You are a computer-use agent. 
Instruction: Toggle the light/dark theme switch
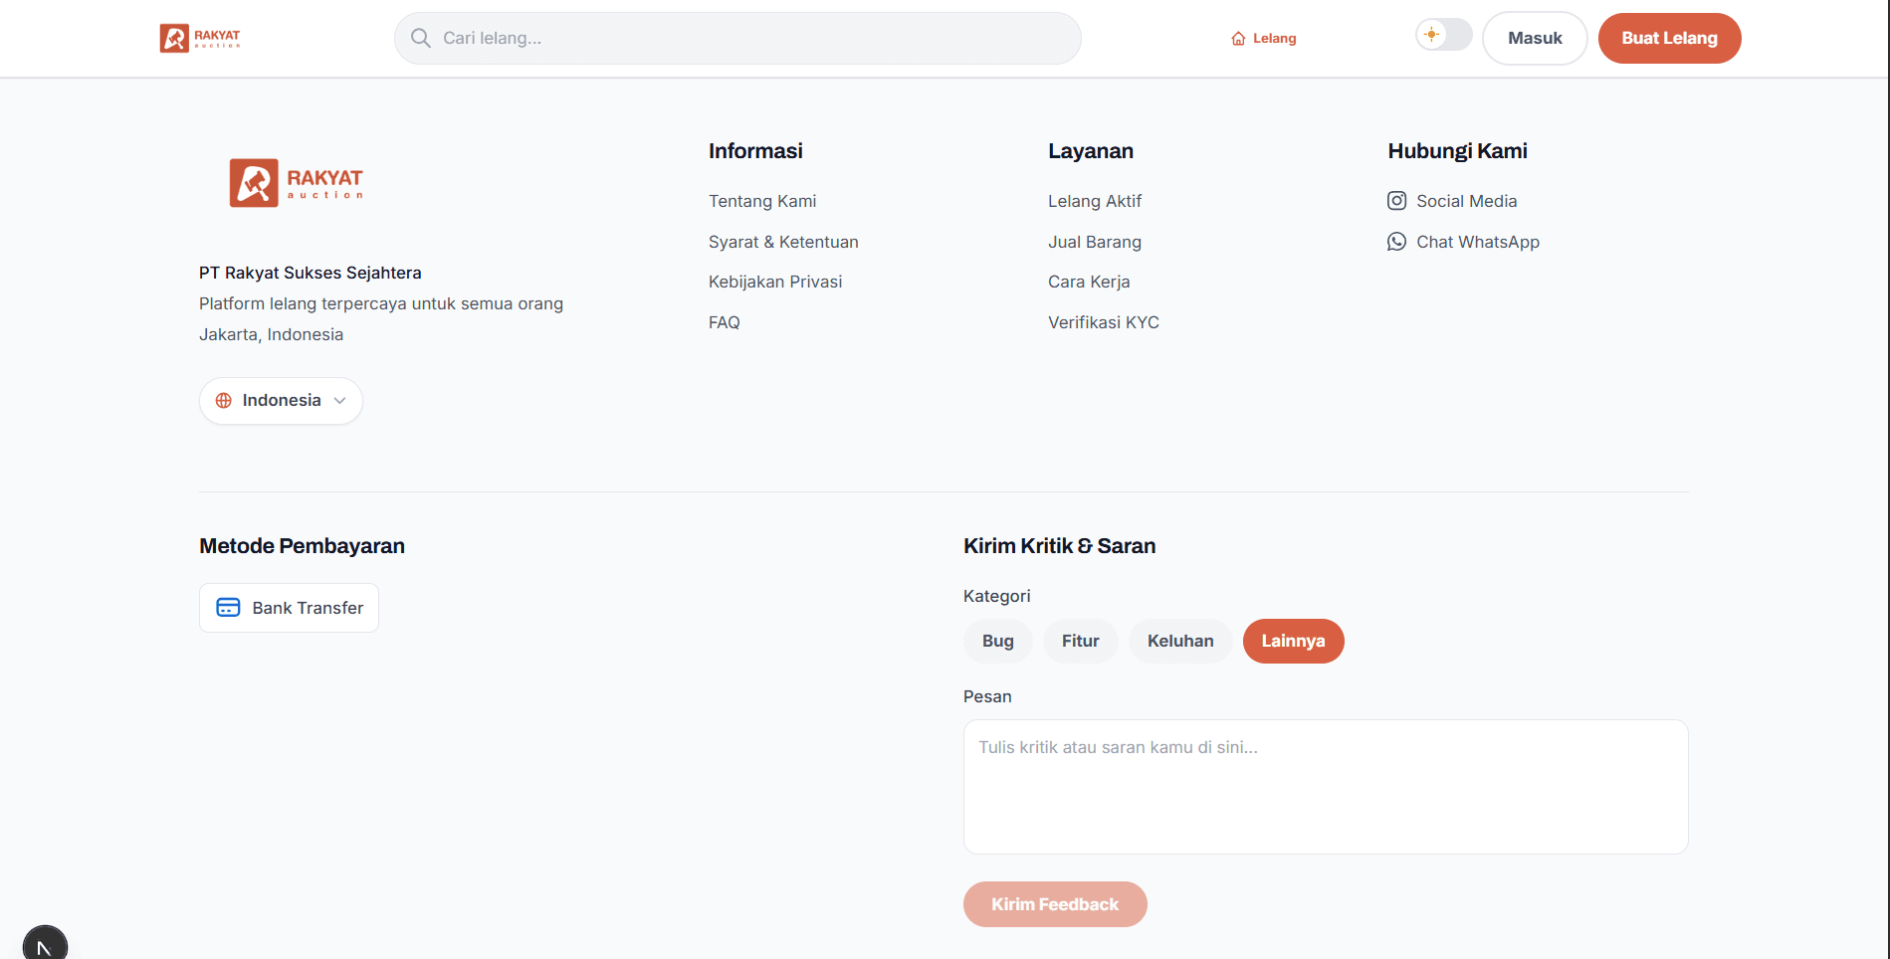point(1444,35)
